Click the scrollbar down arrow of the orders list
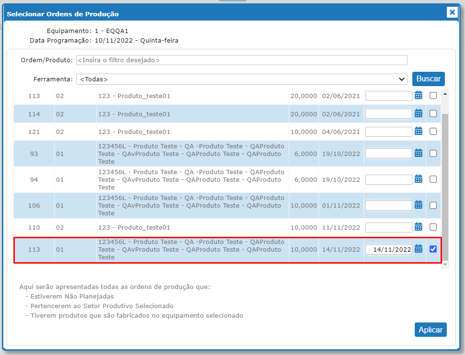The image size is (465, 355). coord(445,264)
